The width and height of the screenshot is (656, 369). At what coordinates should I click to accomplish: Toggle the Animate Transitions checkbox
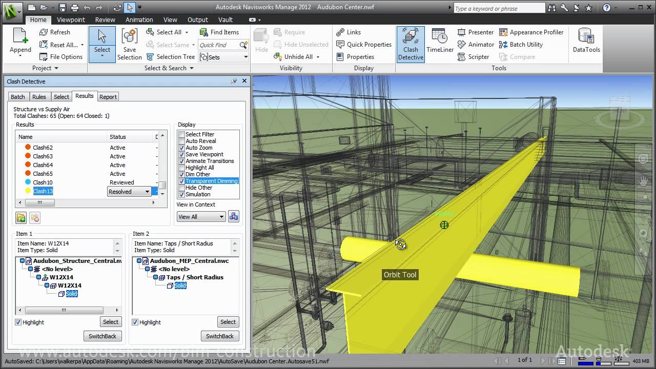point(181,161)
